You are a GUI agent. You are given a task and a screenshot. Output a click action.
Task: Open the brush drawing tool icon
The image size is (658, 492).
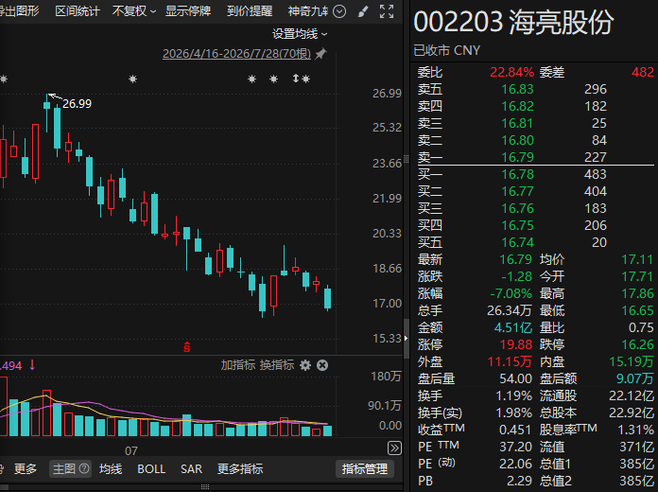point(363,11)
